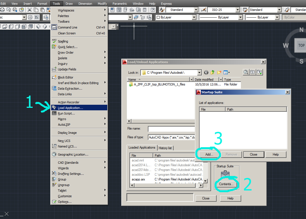Screen dimensions: 306x219
Task: Click the loaded applications scroll down arrow
Action: pos(205,181)
